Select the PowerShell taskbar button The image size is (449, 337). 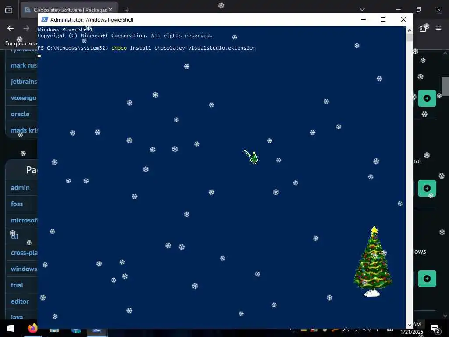pyautogui.click(x=96, y=330)
